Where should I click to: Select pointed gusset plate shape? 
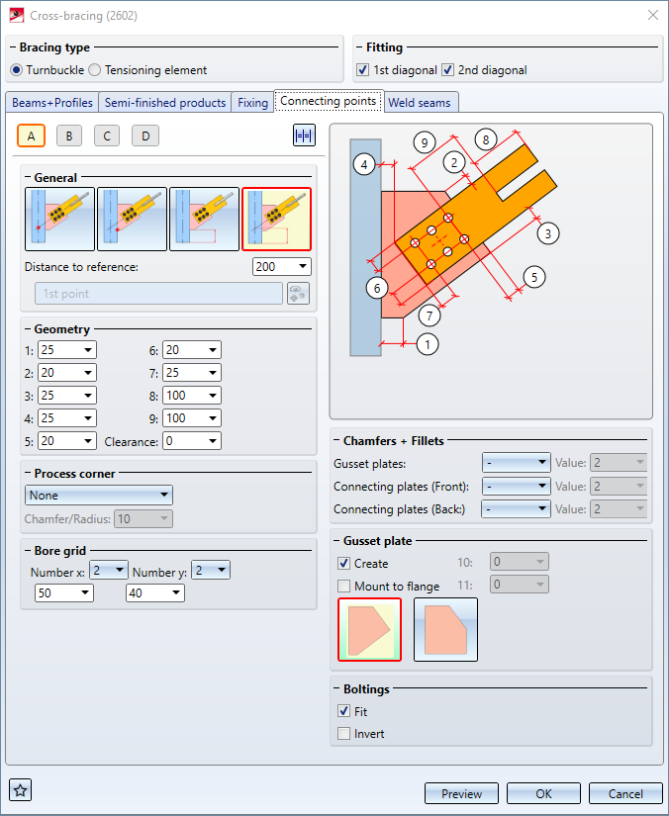click(370, 630)
